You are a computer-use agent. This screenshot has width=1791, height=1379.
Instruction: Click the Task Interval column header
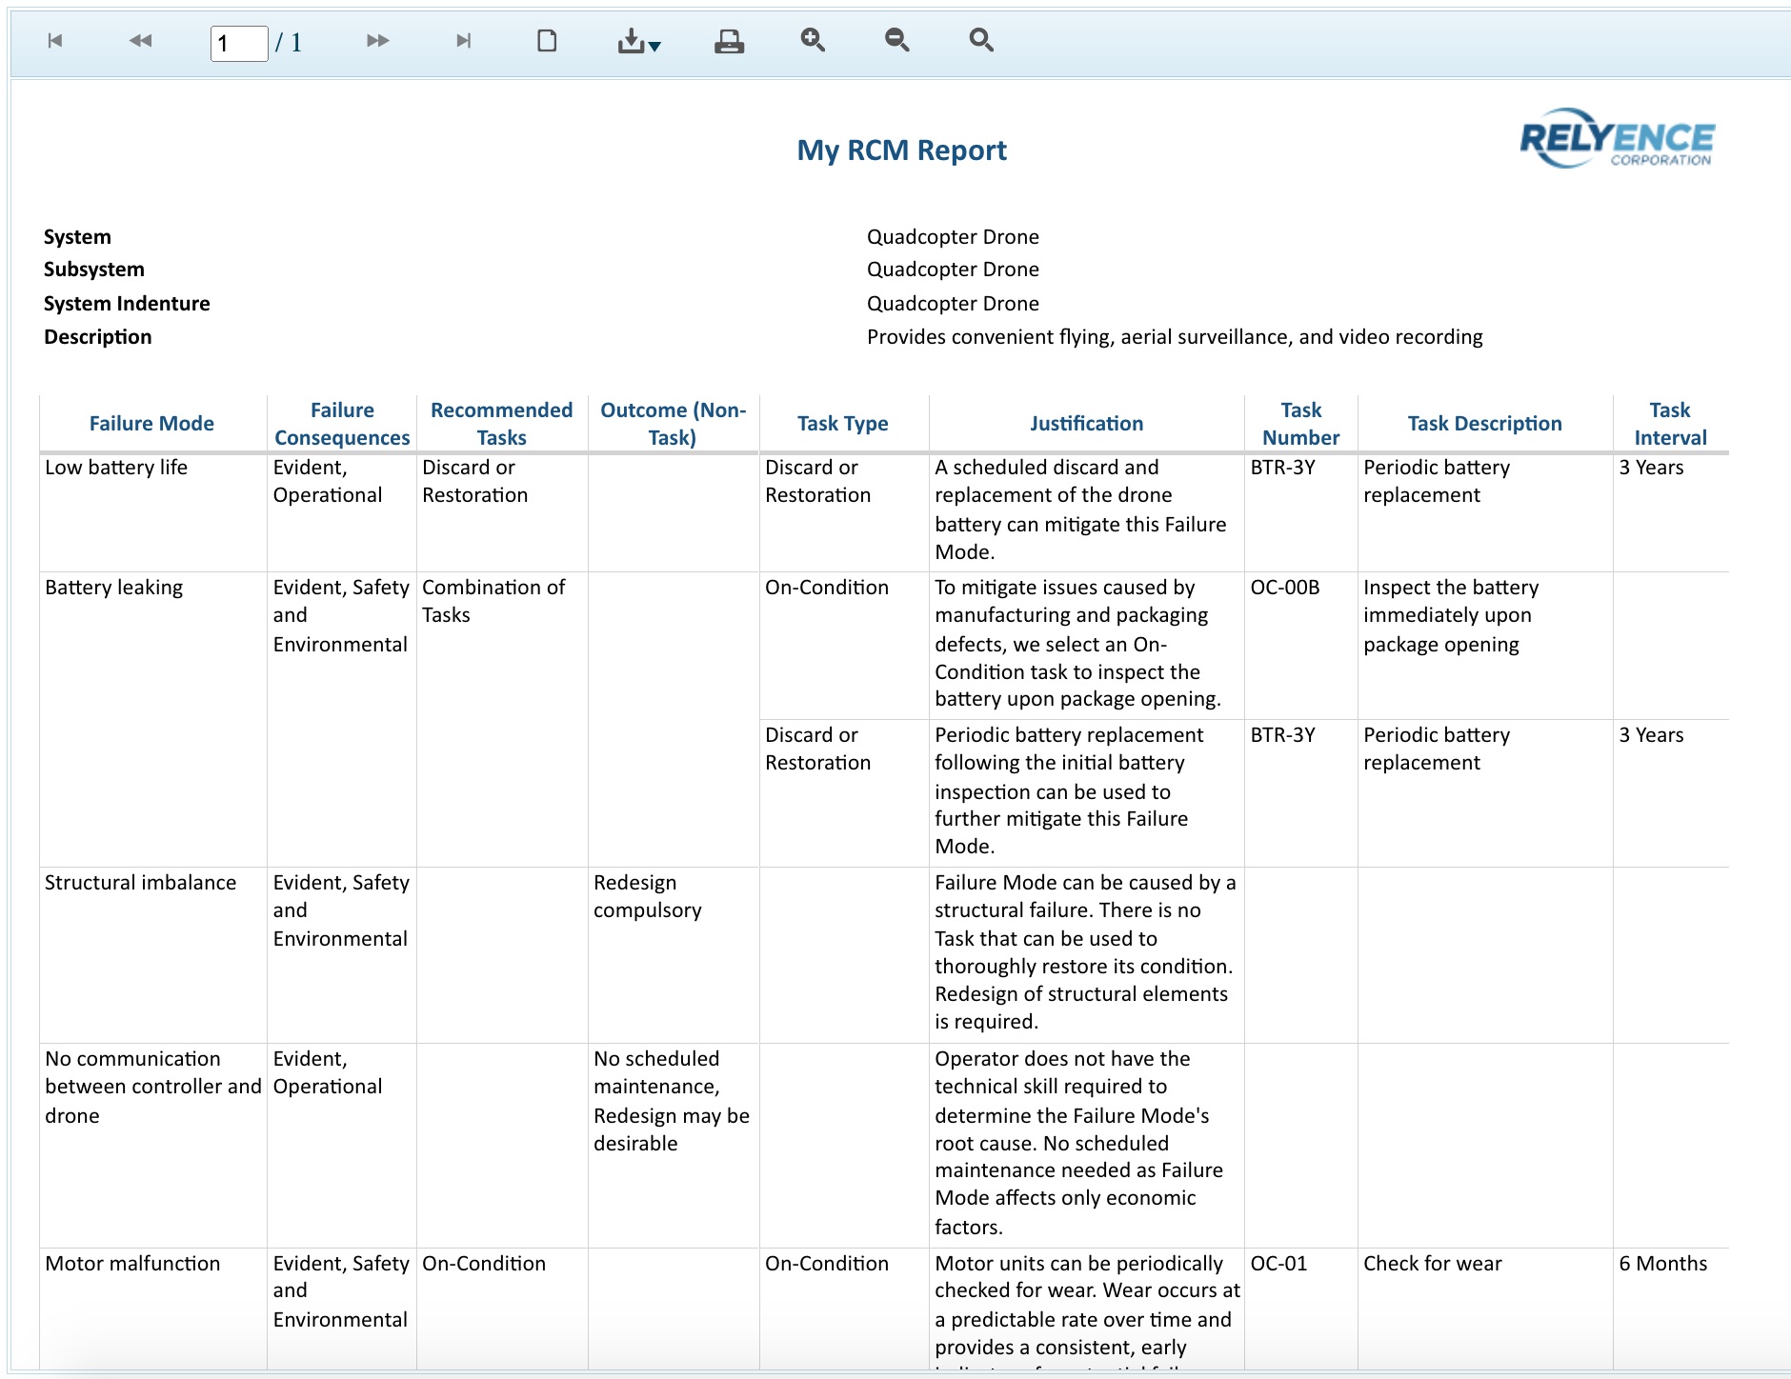pos(1670,423)
